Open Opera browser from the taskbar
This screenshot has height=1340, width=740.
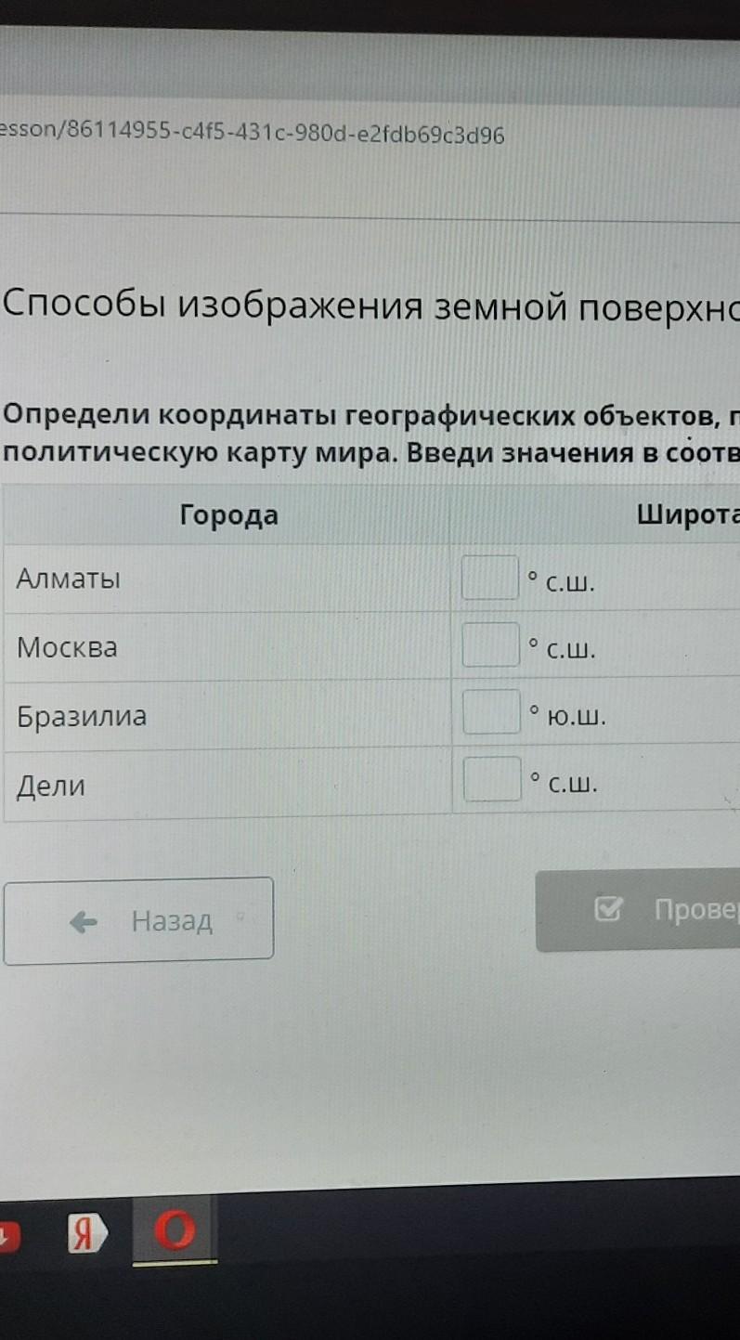[x=176, y=1232]
